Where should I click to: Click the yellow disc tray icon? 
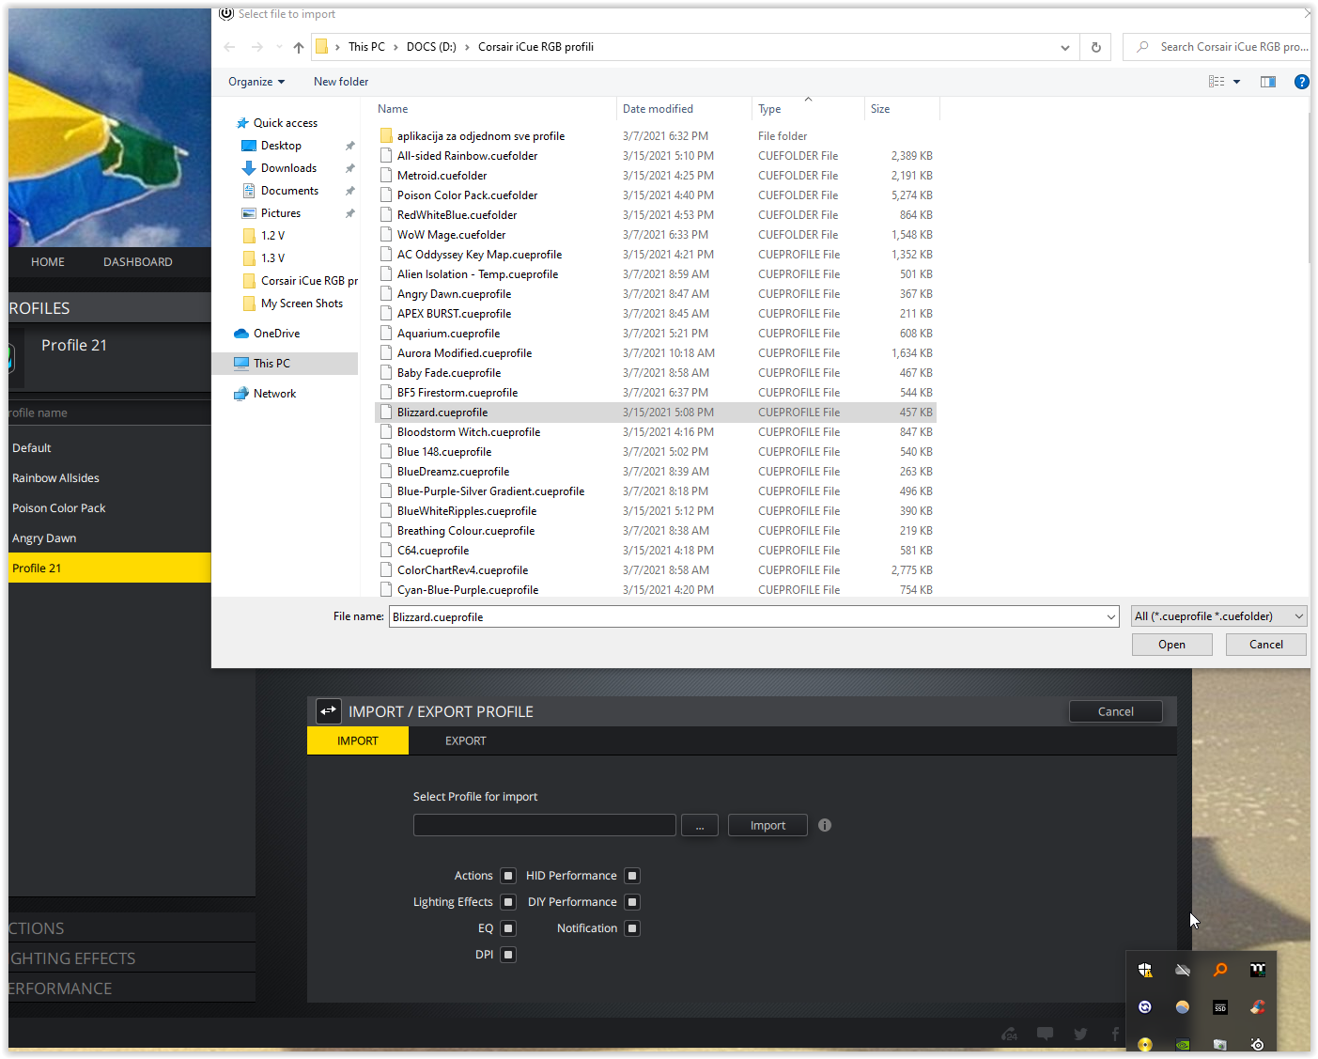tap(1145, 1044)
